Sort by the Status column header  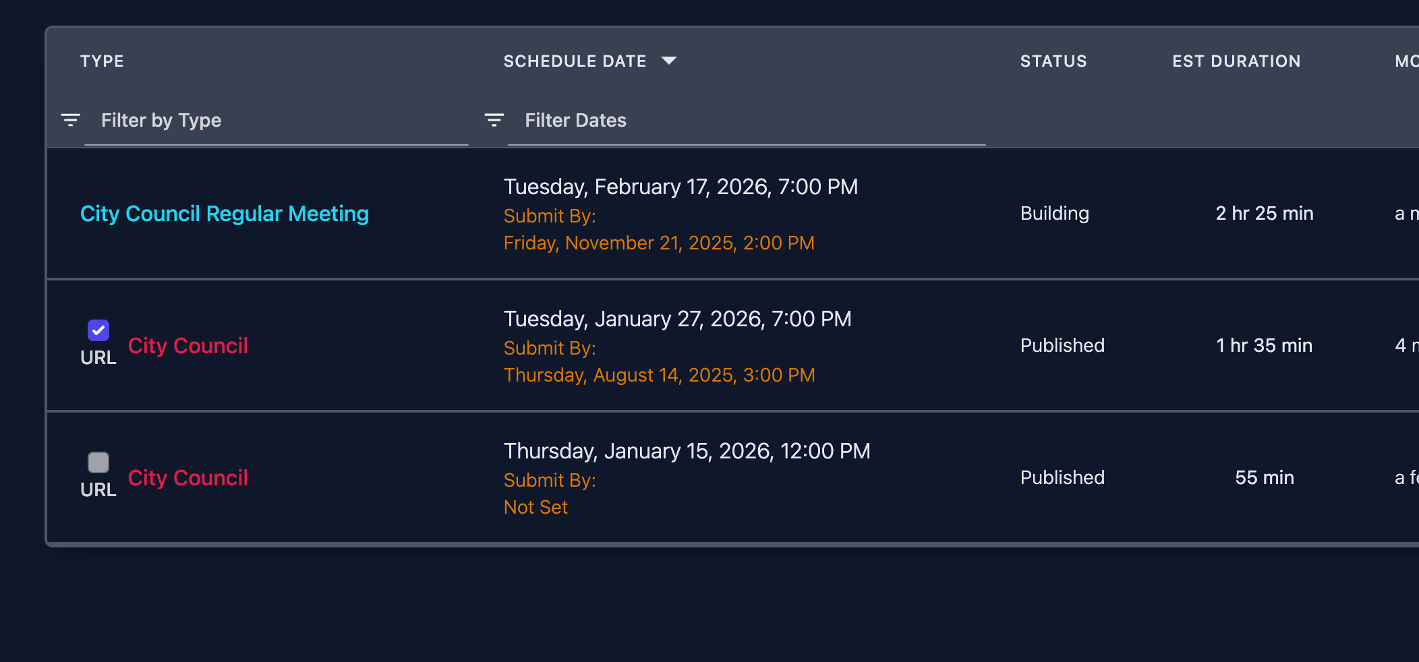(1053, 61)
